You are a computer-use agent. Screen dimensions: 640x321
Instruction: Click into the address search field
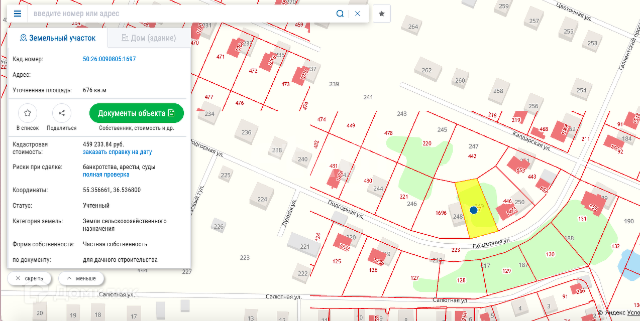181,14
